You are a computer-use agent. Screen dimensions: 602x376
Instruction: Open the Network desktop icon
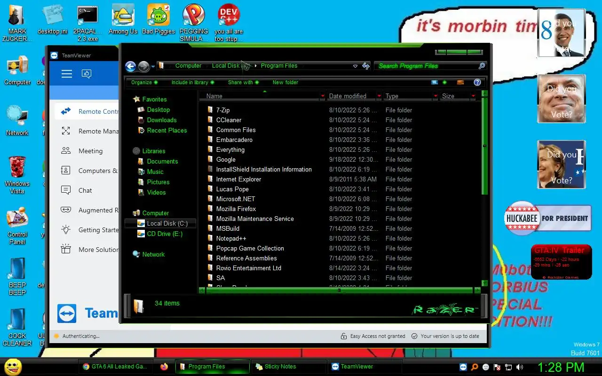tap(17, 121)
